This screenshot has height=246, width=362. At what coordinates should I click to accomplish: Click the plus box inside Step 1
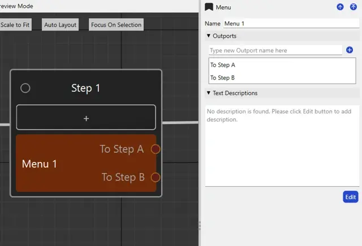(x=86, y=117)
